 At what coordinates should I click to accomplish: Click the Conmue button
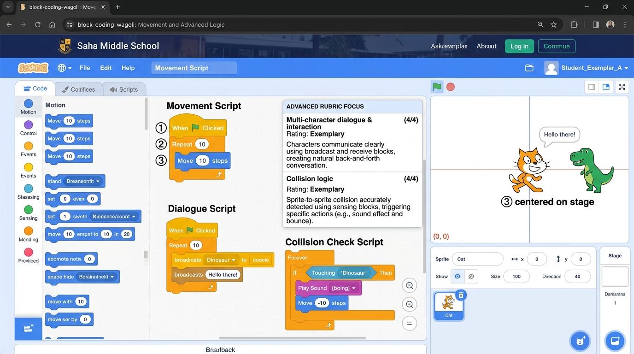(x=557, y=46)
